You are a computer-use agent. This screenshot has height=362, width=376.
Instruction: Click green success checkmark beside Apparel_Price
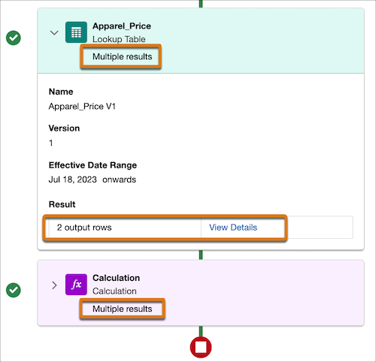click(14, 38)
